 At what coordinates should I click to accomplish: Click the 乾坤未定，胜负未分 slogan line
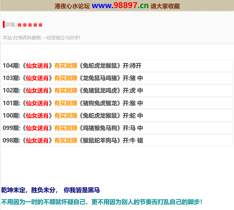pos(50,190)
